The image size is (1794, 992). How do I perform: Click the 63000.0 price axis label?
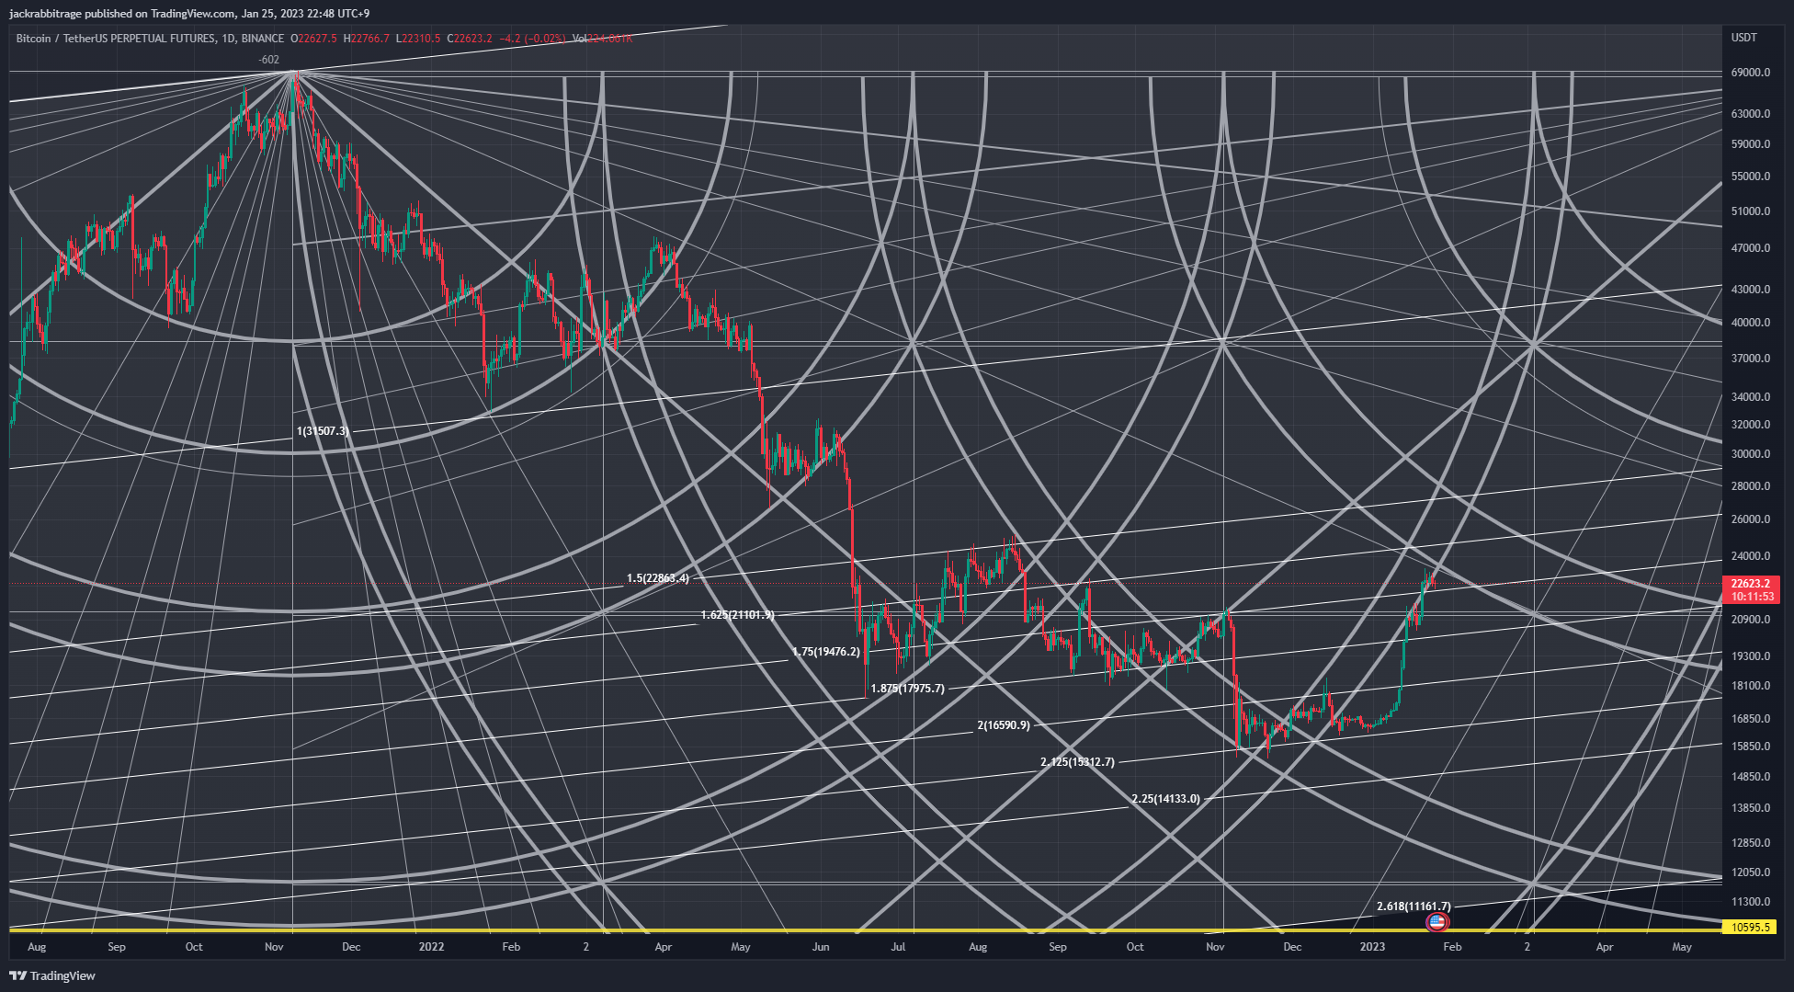(1751, 114)
